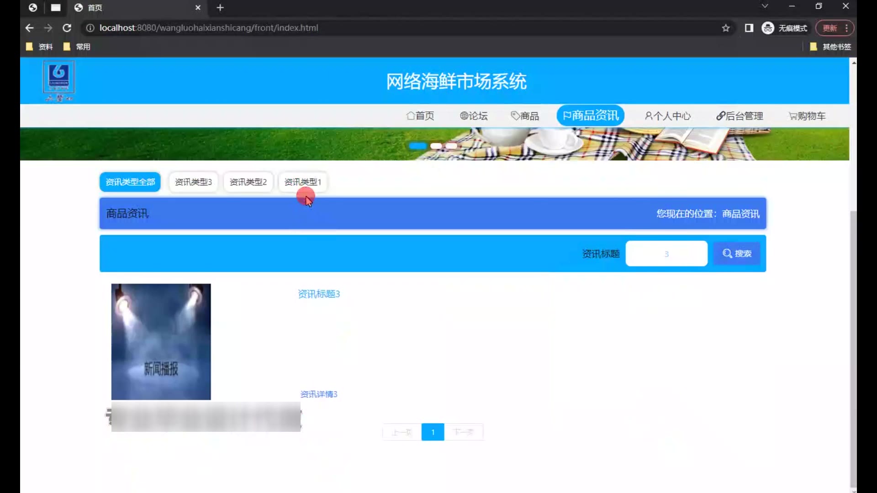This screenshot has height=493, width=877.
Task: Switch to the third carousel dot
Action: (451, 146)
